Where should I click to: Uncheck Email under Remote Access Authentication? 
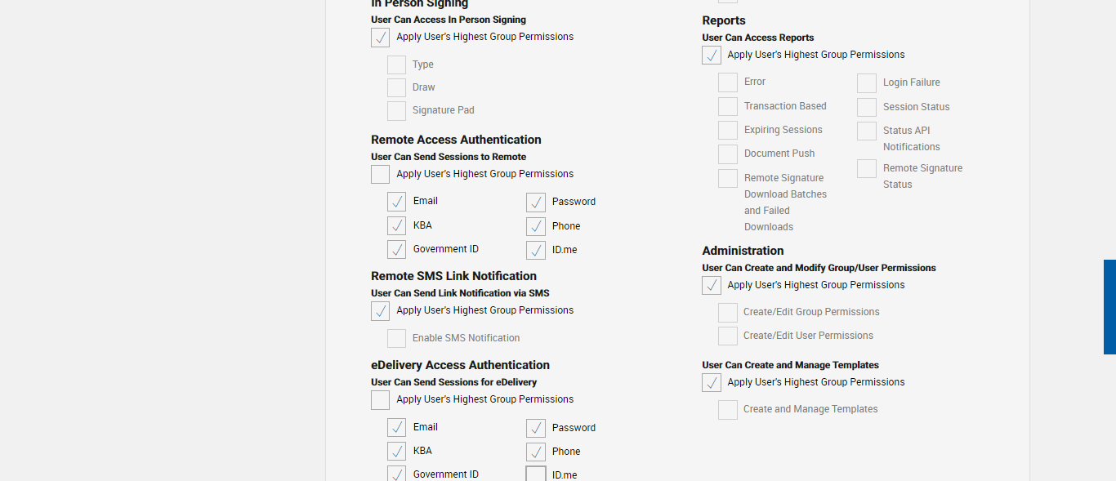tap(396, 202)
